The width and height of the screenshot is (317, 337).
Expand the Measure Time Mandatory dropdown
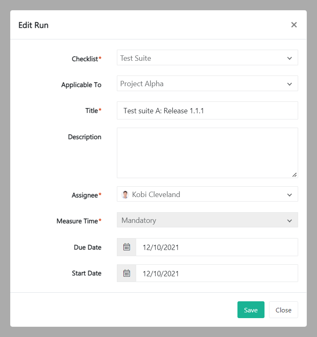click(x=207, y=220)
